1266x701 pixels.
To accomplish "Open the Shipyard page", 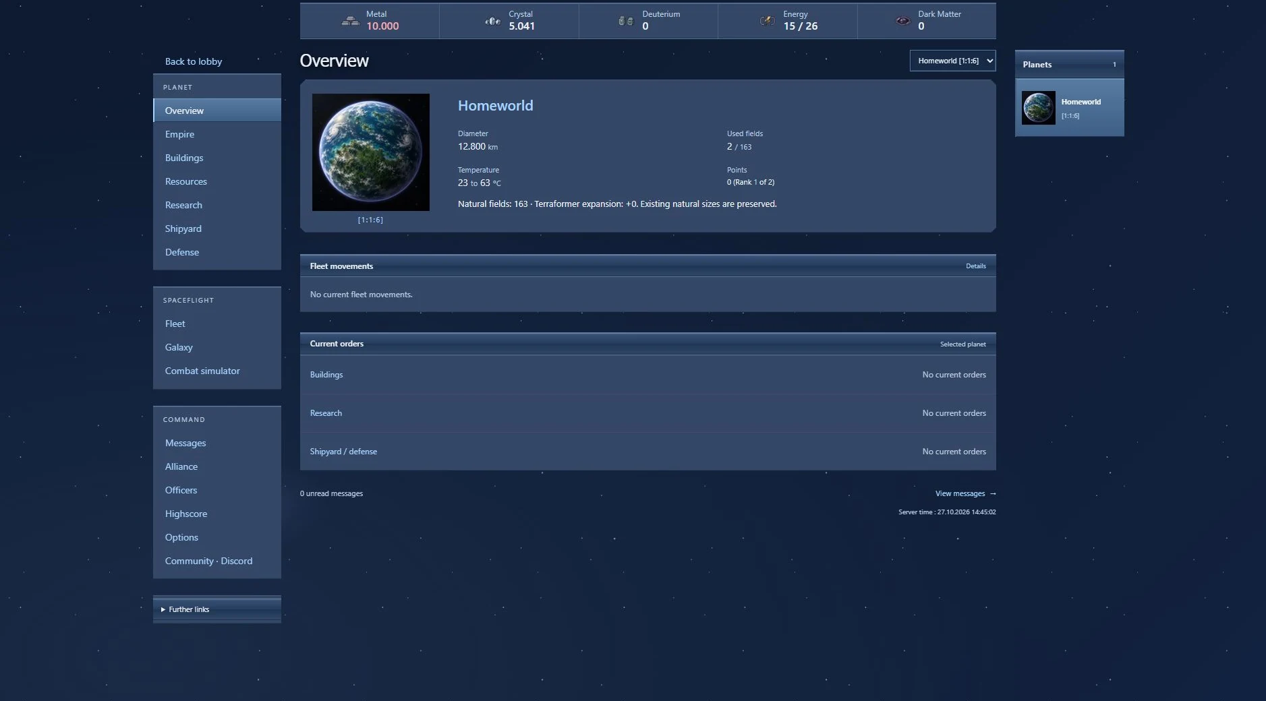I will pos(217,228).
